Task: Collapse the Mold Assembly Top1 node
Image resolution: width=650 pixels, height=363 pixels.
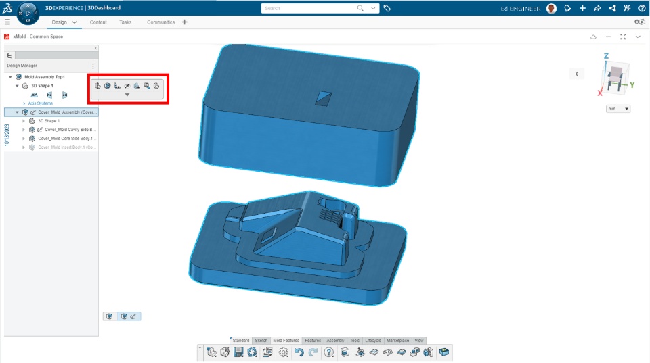Action: (x=10, y=77)
